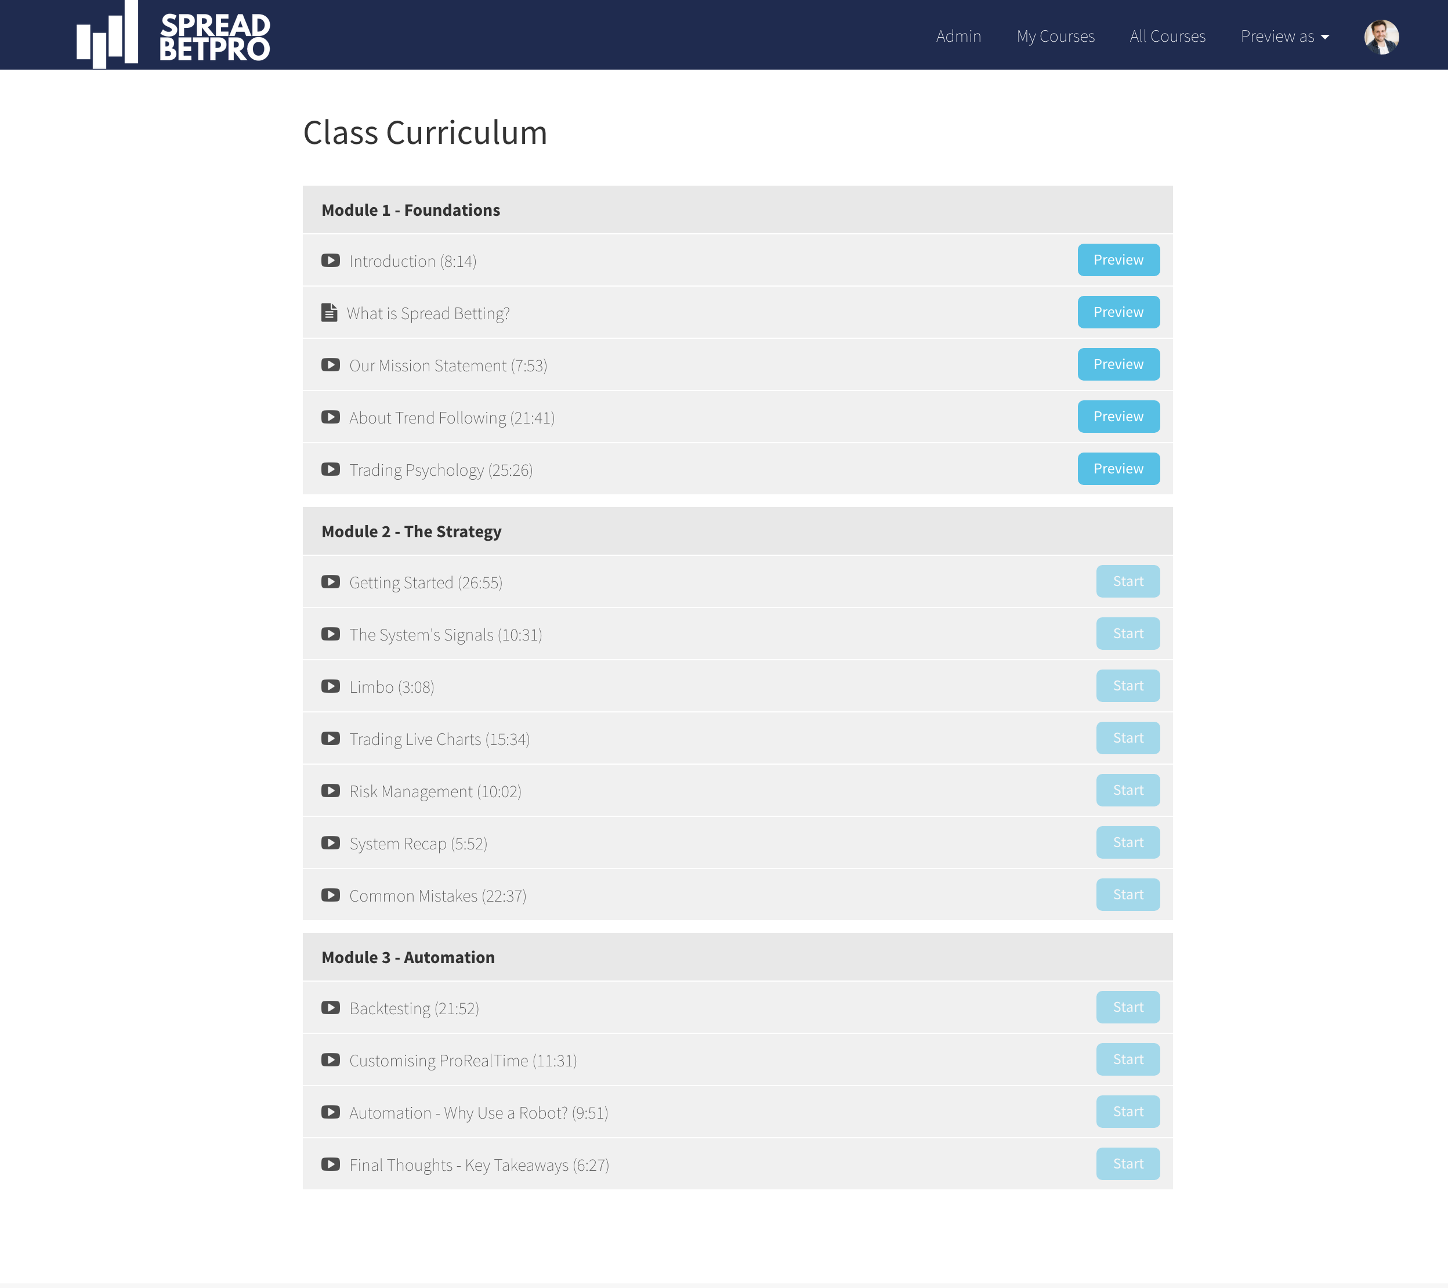Open Automation - Why Use a Robot lecture

(x=478, y=1113)
